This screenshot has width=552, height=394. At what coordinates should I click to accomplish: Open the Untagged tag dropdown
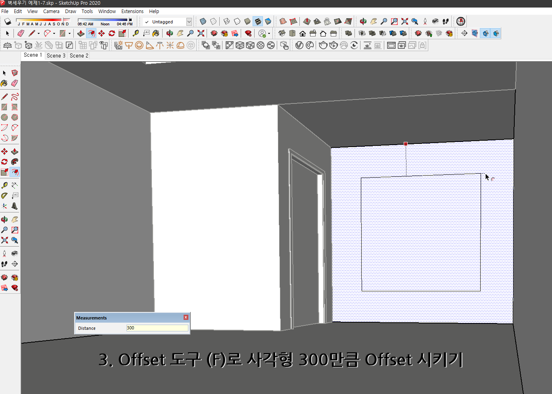coord(189,21)
